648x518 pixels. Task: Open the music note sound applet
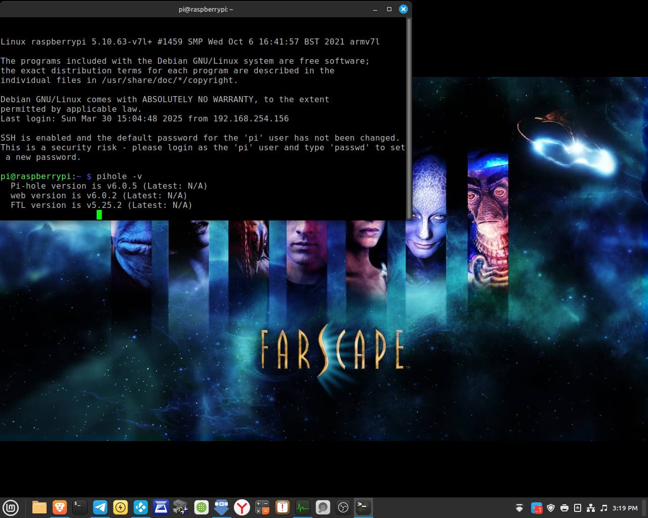point(603,508)
